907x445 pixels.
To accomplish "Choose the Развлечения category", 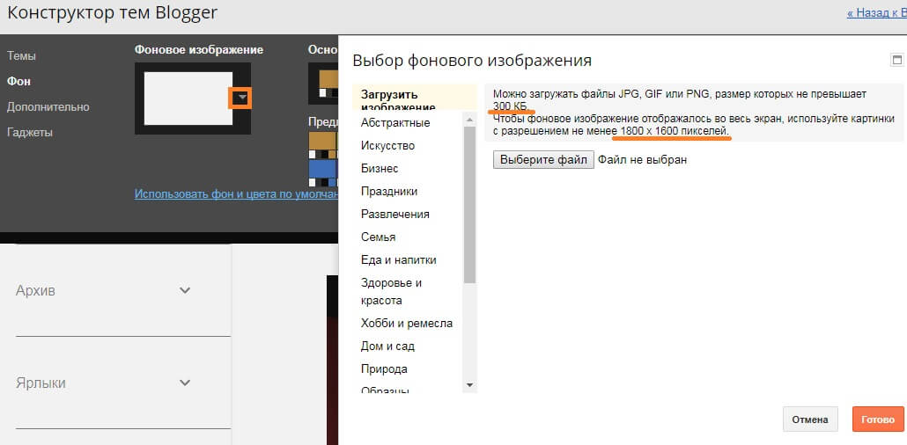I will (395, 215).
